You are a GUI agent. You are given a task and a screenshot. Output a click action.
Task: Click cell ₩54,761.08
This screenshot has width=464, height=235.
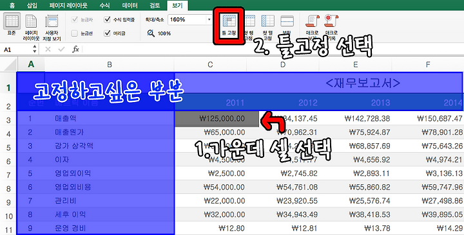tap(283, 187)
